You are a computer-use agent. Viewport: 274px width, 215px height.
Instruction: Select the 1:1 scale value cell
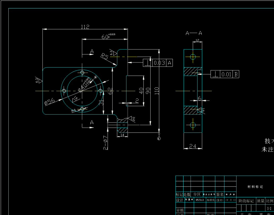[x=269, y=208]
